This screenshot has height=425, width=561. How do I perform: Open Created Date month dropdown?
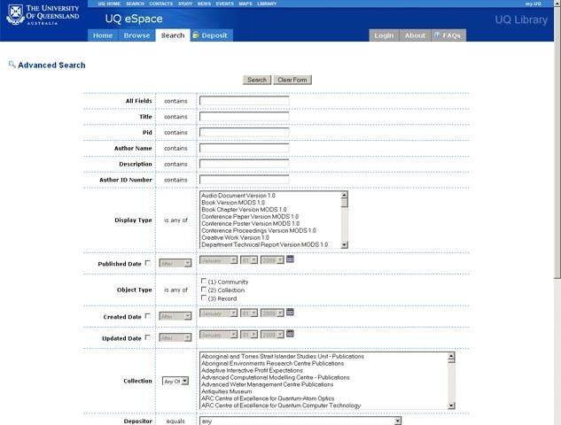pos(218,313)
